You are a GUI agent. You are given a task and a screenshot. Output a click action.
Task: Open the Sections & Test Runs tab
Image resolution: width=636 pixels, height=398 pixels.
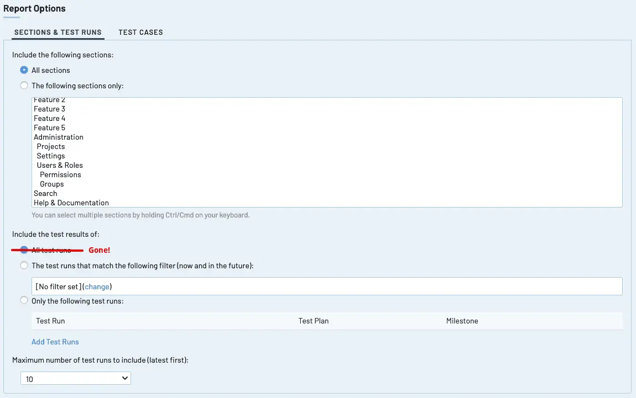click(x=58, y=33)
